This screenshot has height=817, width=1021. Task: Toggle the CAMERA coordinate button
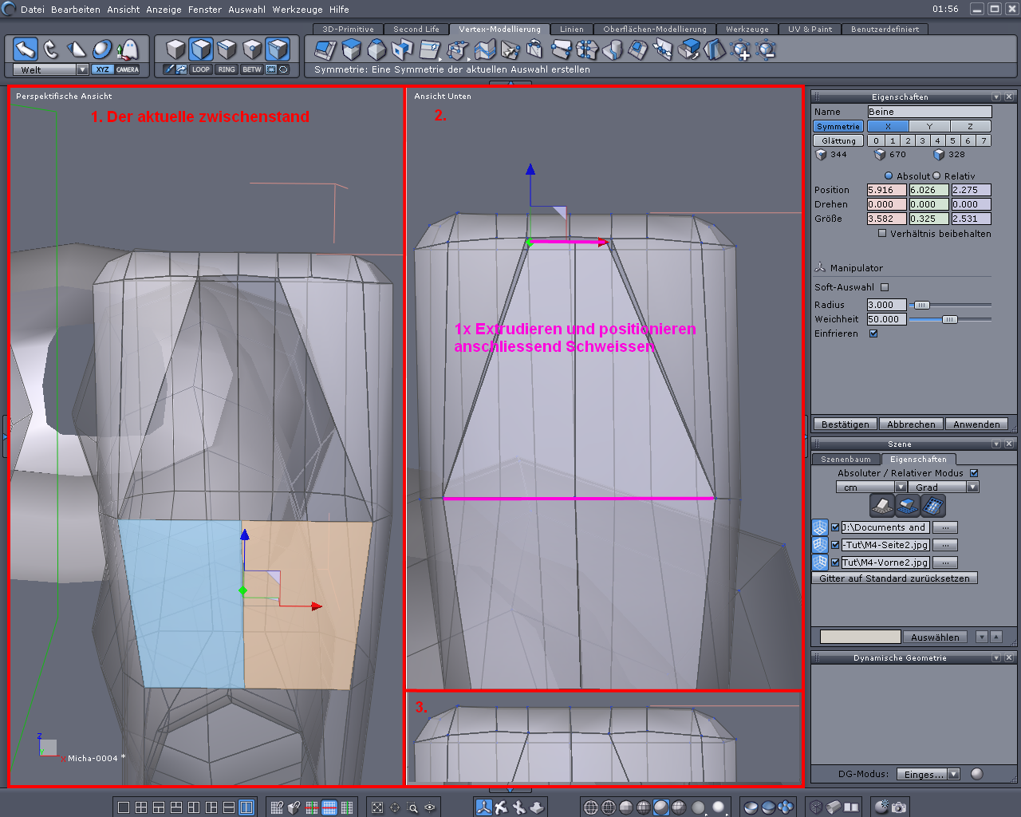point(128,69)
